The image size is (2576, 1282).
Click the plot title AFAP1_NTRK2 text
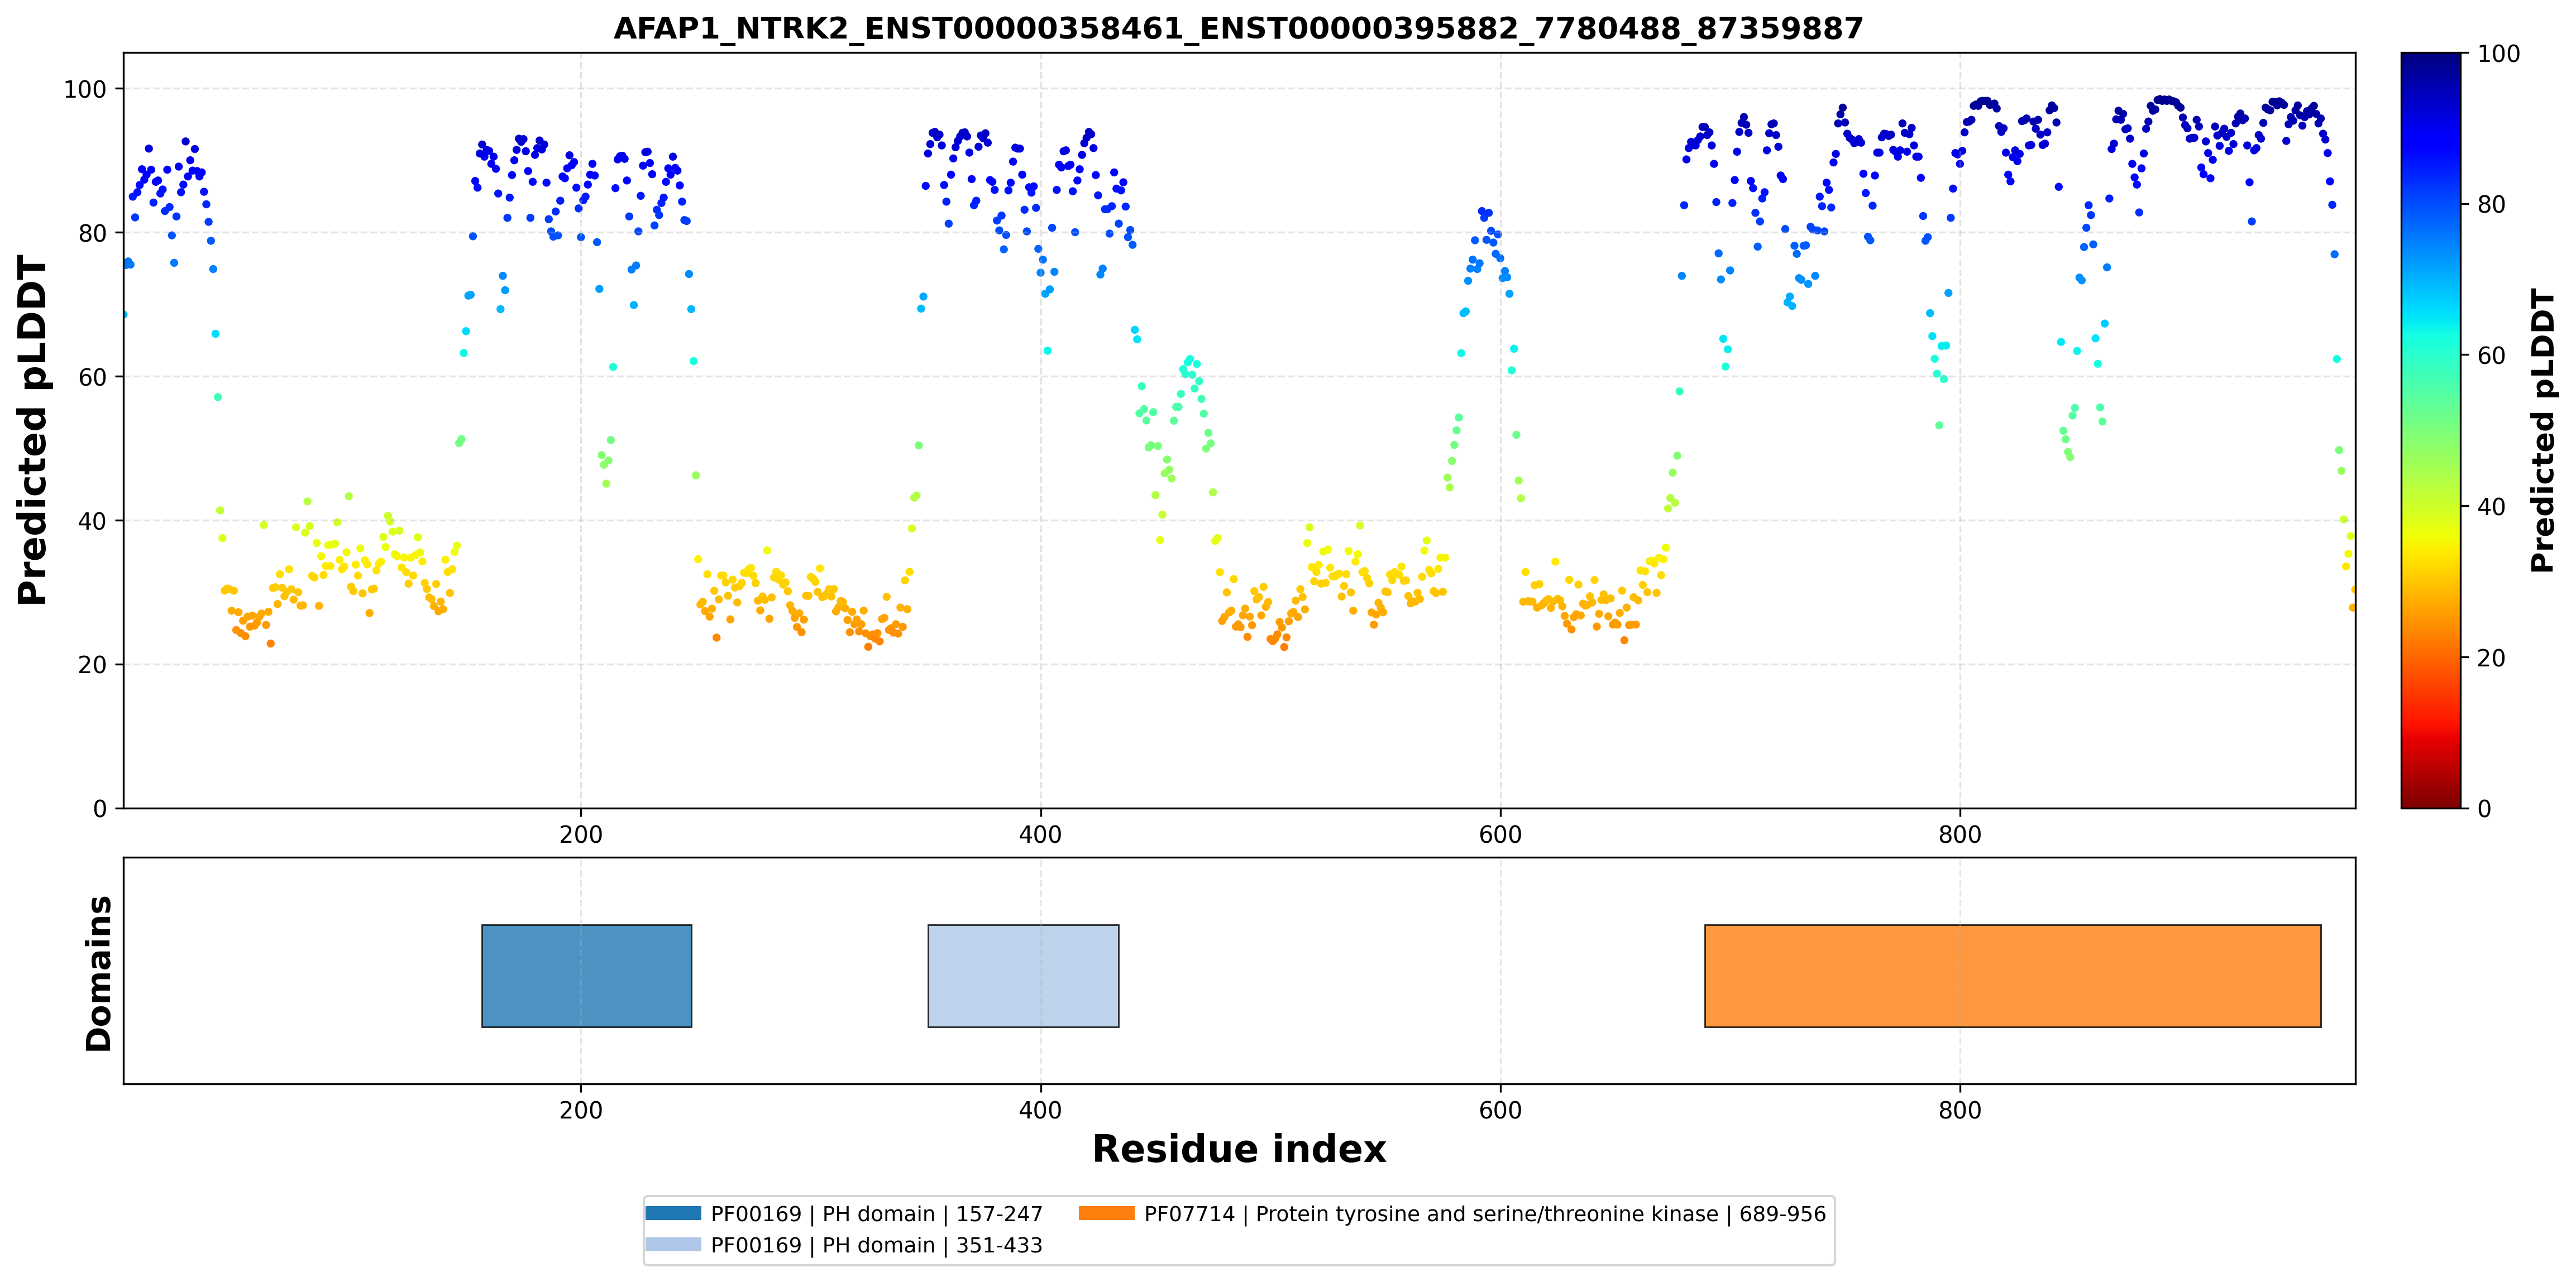(x=1238, y=28)
